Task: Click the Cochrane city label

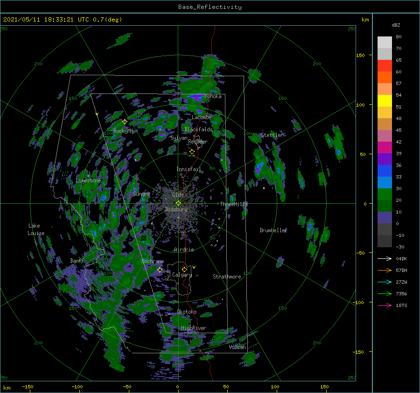Action: pos(153,261)
